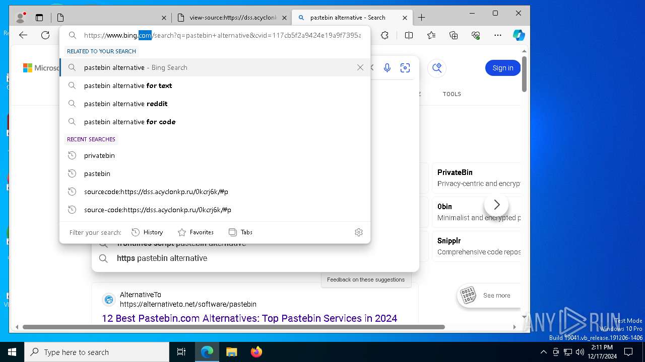Open the alternativeto.net URL link
The height and width of the screenshot is (362, 645).
[x=188, y=304]
